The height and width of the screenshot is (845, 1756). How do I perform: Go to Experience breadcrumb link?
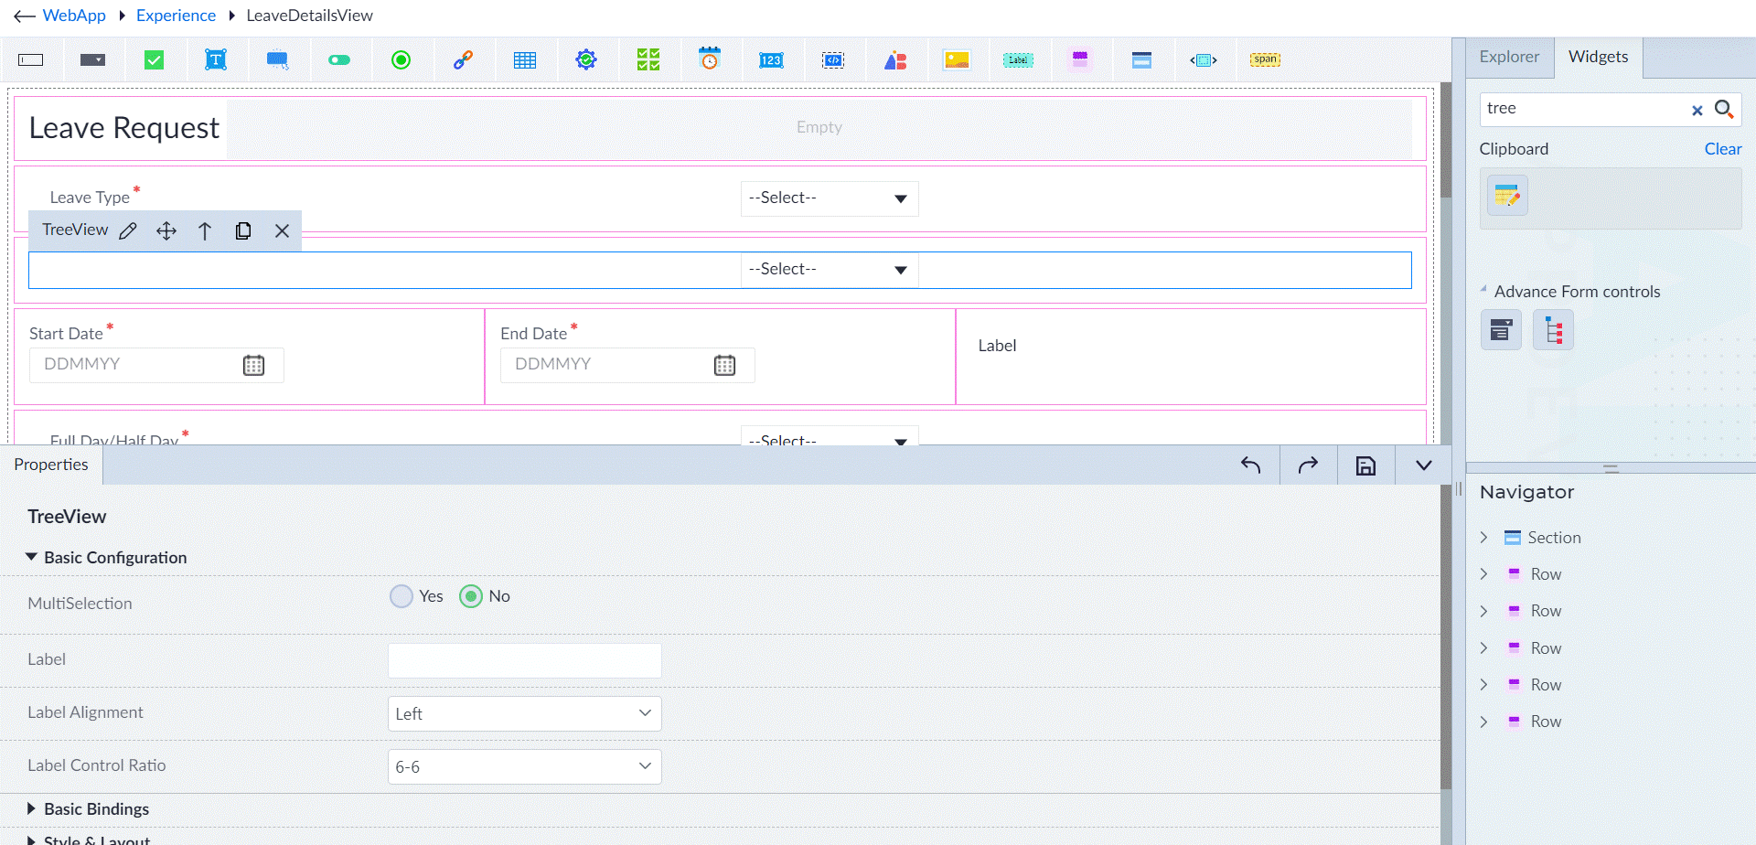click(176, 16)
